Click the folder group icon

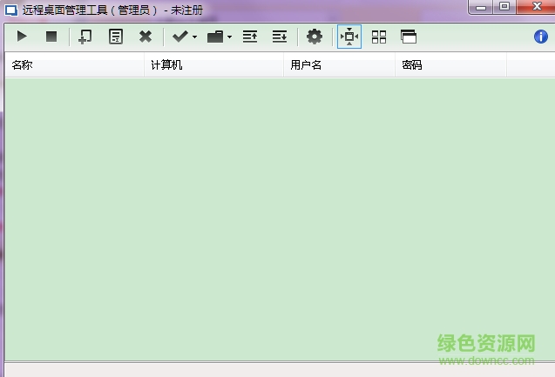click(x=215, y=37)
